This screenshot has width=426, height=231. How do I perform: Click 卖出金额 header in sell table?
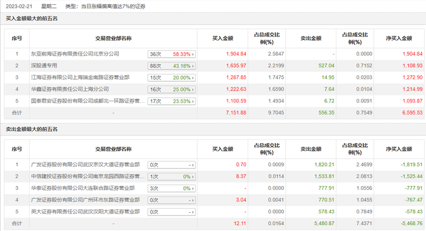[311, 149]
